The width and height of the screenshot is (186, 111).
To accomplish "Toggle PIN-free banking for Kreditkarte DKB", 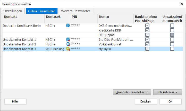I will [x=147, y=30].
